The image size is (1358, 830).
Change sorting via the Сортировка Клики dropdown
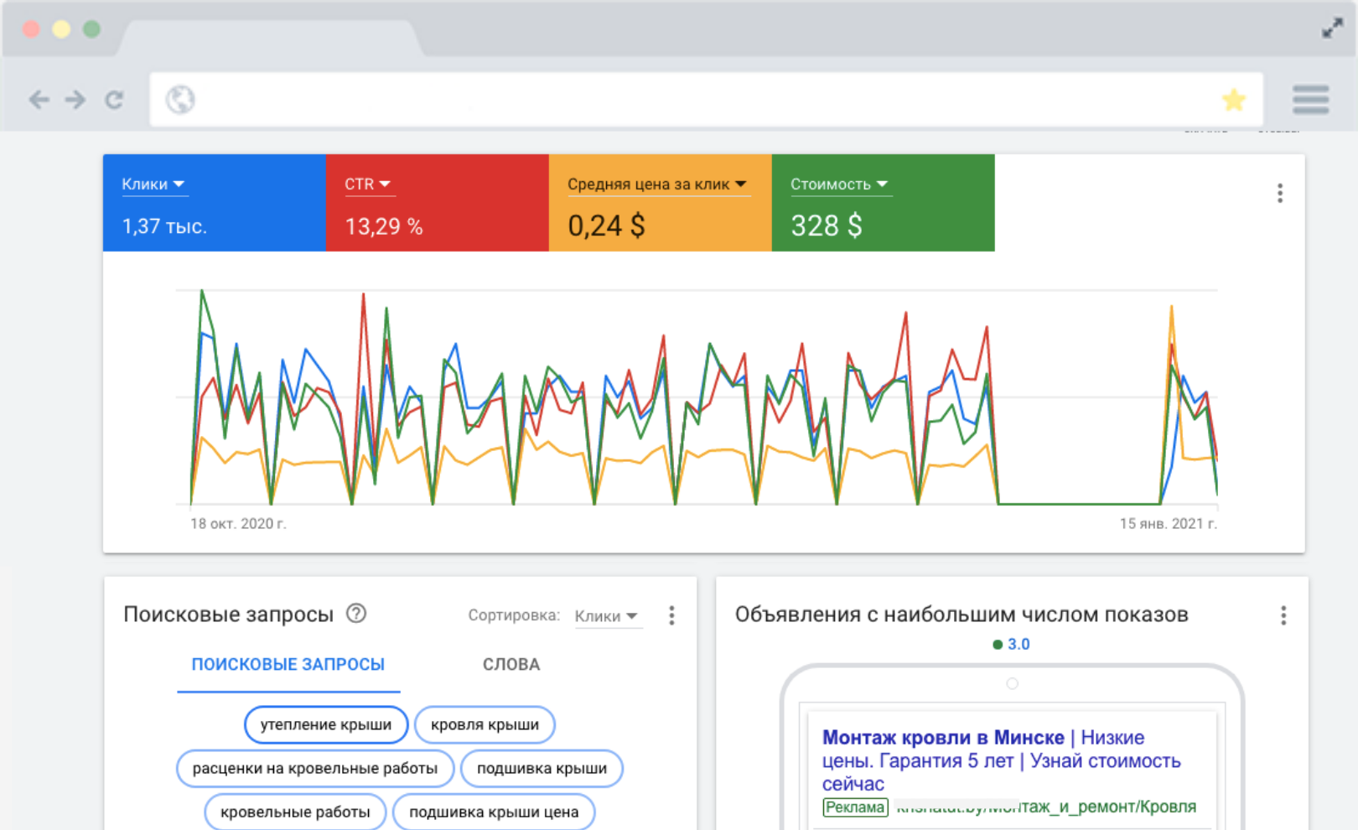607,616
